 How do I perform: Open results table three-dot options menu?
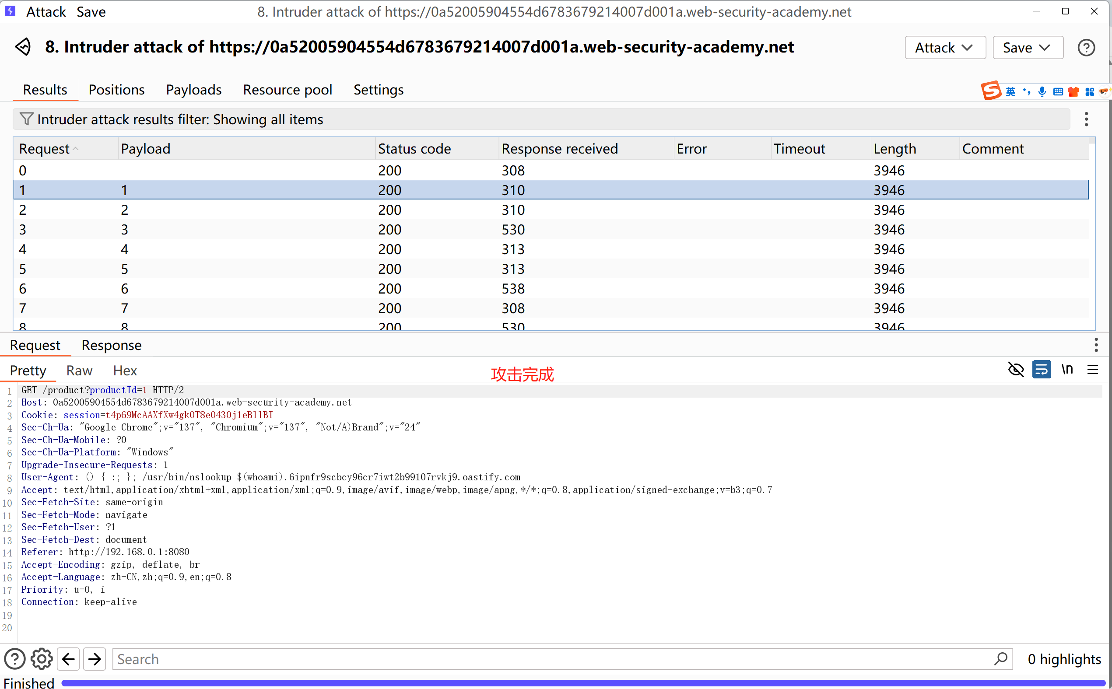[1086, 119]
